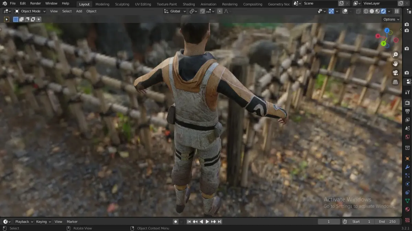The image size is (412, 231).
Task: Open the Render properties tab icon
Action: click(408, 103)
